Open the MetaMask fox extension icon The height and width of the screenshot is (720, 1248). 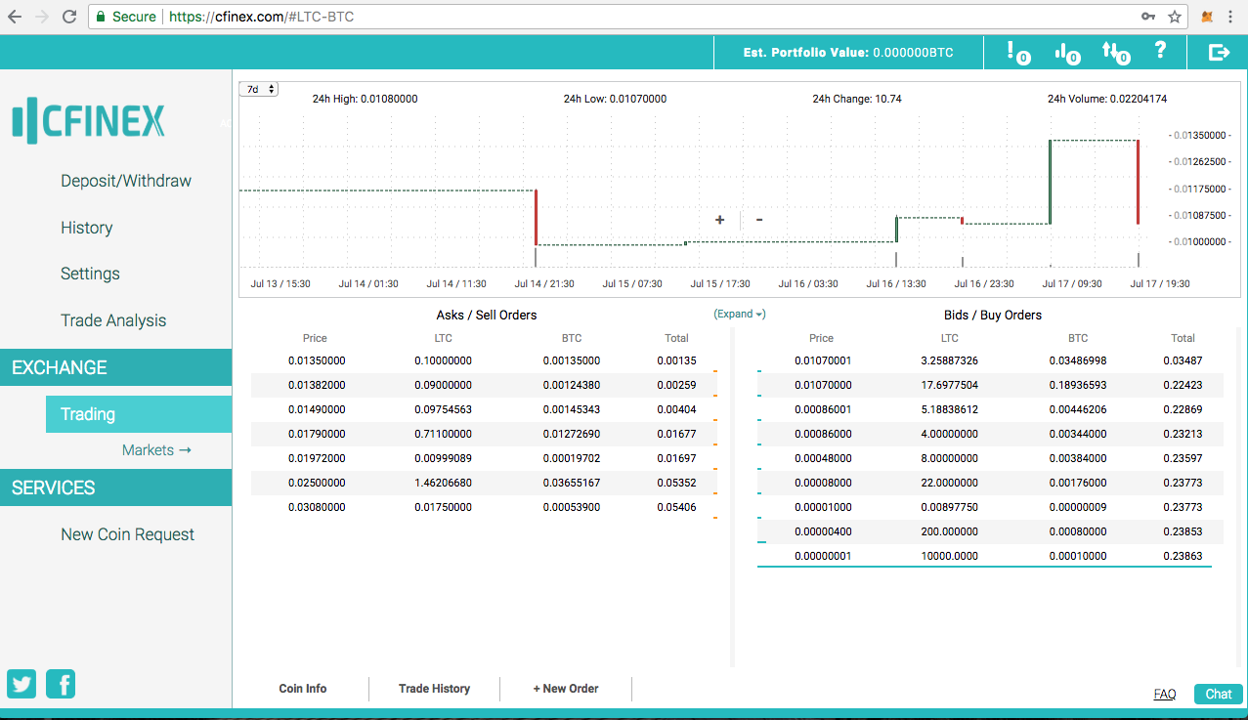pyautogui.click(x=1208, y=17)
